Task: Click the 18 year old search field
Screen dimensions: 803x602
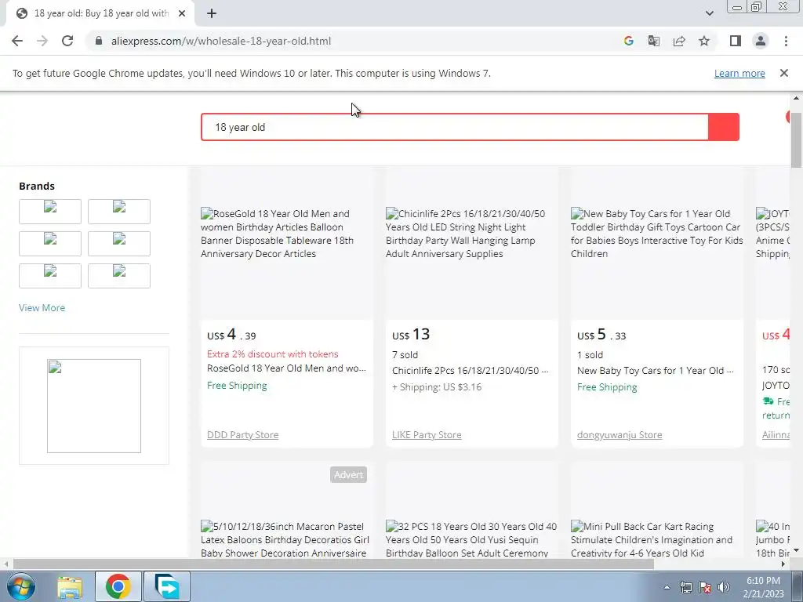Action: [454, 127]
